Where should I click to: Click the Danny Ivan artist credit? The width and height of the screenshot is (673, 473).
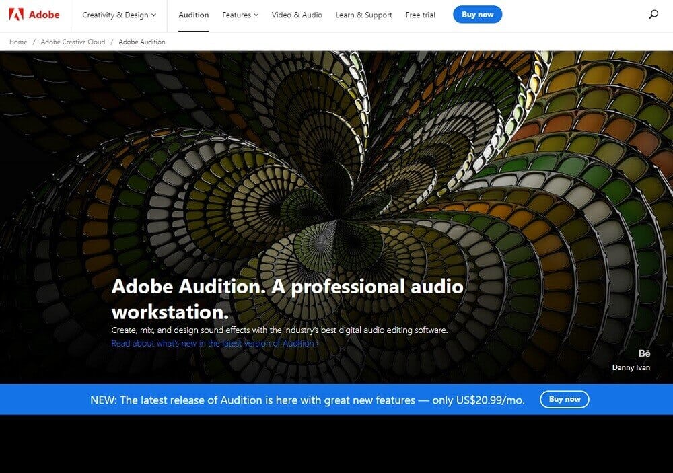coord(631,367)
